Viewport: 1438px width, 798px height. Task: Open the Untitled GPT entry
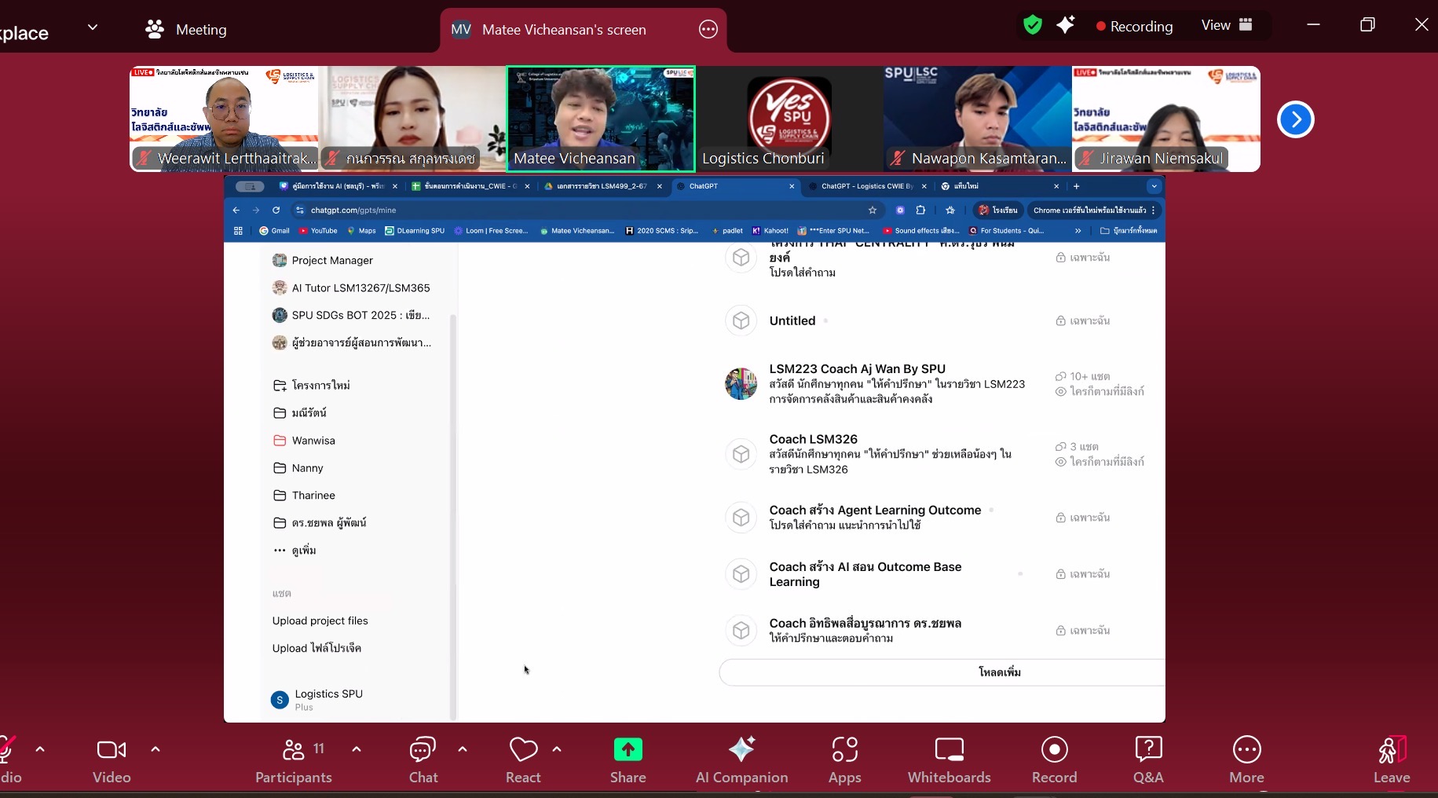coord(792,320)
